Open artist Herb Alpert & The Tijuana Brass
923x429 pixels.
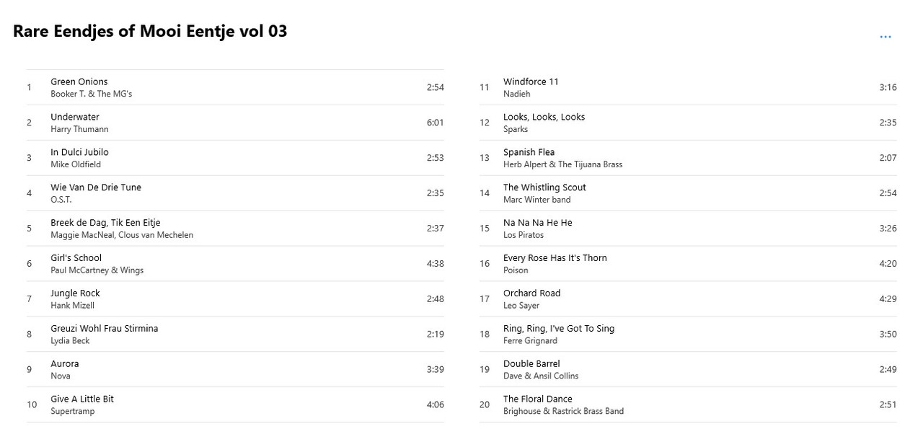(x=562, y=164)
